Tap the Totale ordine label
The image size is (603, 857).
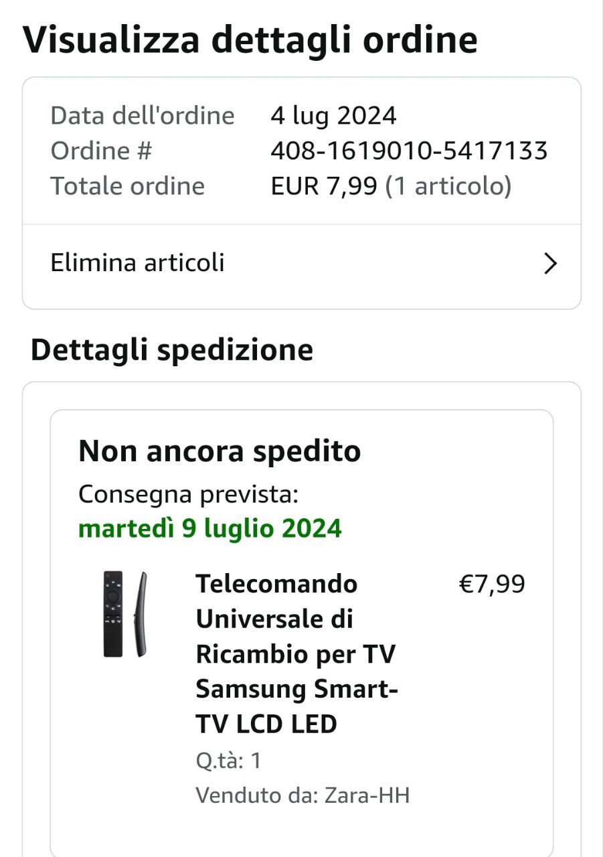point(127,186)
